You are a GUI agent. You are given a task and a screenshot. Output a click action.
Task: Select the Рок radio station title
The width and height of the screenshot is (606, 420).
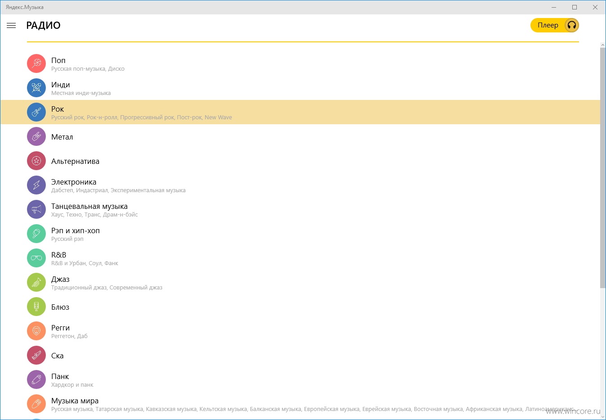[x=58, y=109]
